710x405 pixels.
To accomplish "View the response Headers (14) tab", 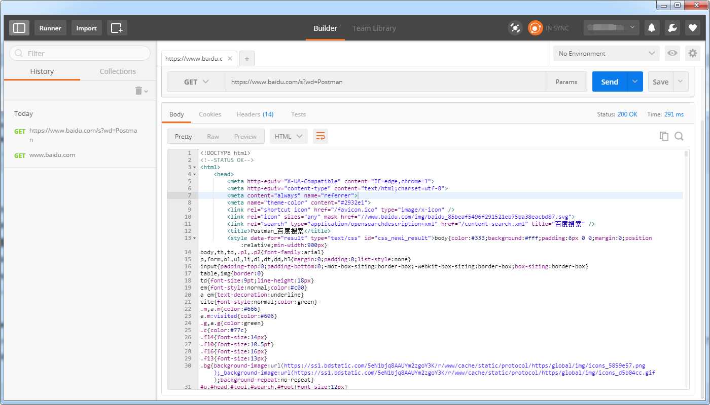I will (255, 114).
